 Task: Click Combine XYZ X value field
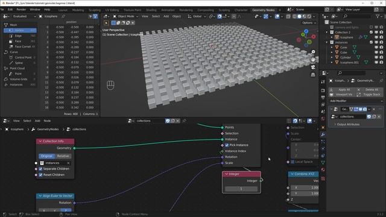click(x=305, y=187)
